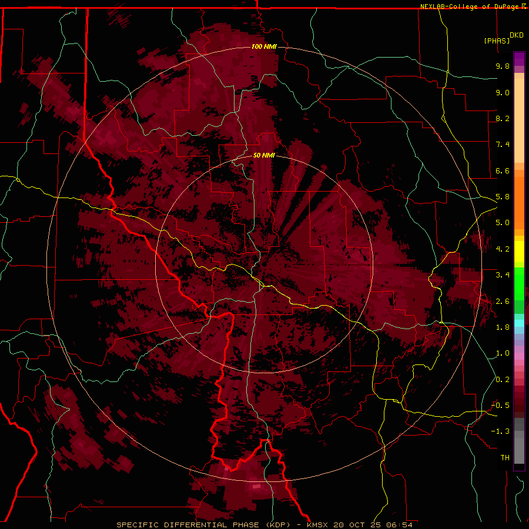Image resolution: width=529 pixels, height=529 pixels.
Task: Pick the yellow band of the color scale
Action: pyautogui.click(x=519, y=252)
